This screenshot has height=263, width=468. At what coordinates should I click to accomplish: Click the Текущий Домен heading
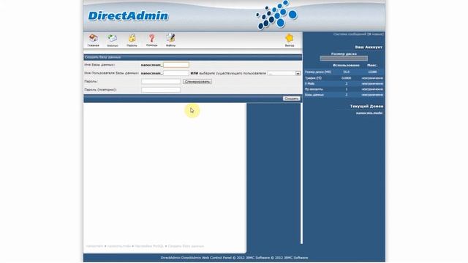[366, 106]
